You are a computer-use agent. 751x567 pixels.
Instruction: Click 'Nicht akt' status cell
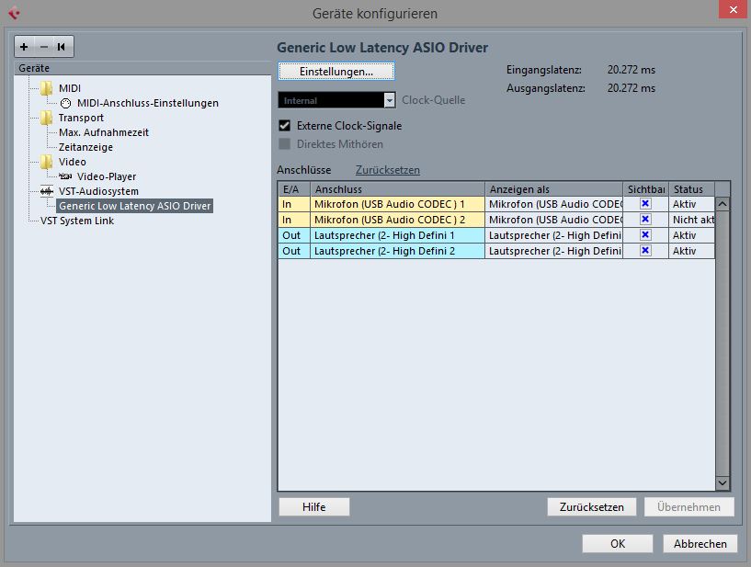[691, 220]
